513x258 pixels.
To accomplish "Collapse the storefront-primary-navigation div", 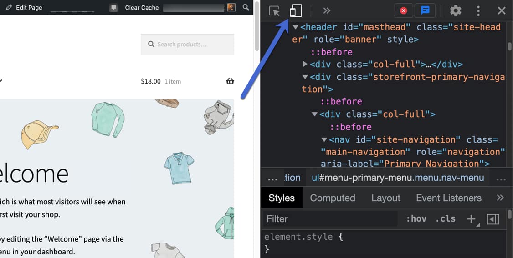I will (305, 77).
